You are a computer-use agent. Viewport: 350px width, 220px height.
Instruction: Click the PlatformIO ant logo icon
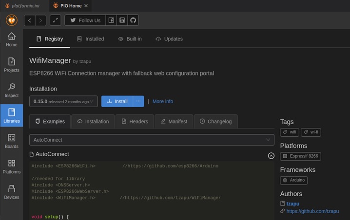click(12, 20)
